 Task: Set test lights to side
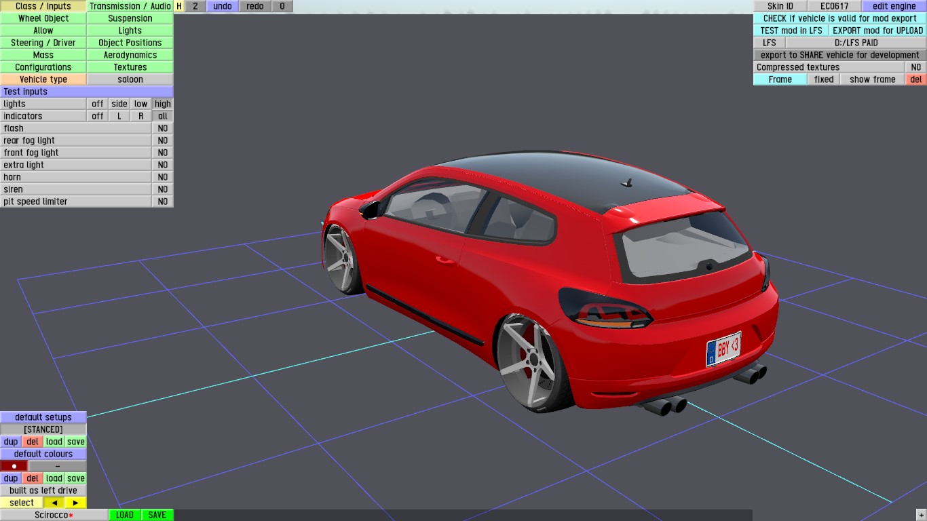click(119, 104)
